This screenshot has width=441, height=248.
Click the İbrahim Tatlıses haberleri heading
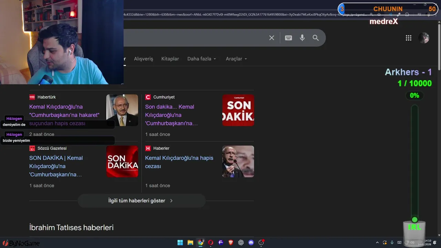click(x=71, y=227)
